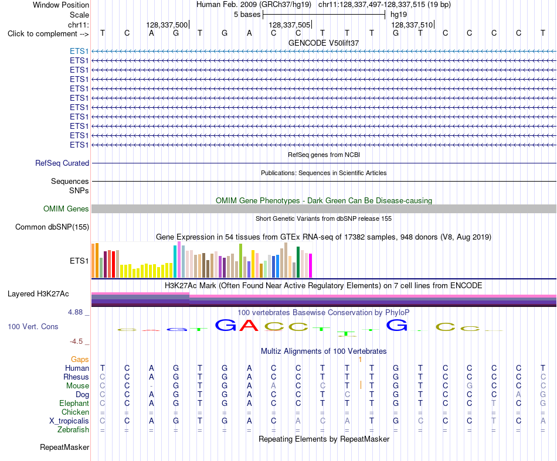Click 'Multiz Alignments of 100 Vertebrates' title
Screen dimensions: 557x461
coord(324,351)
